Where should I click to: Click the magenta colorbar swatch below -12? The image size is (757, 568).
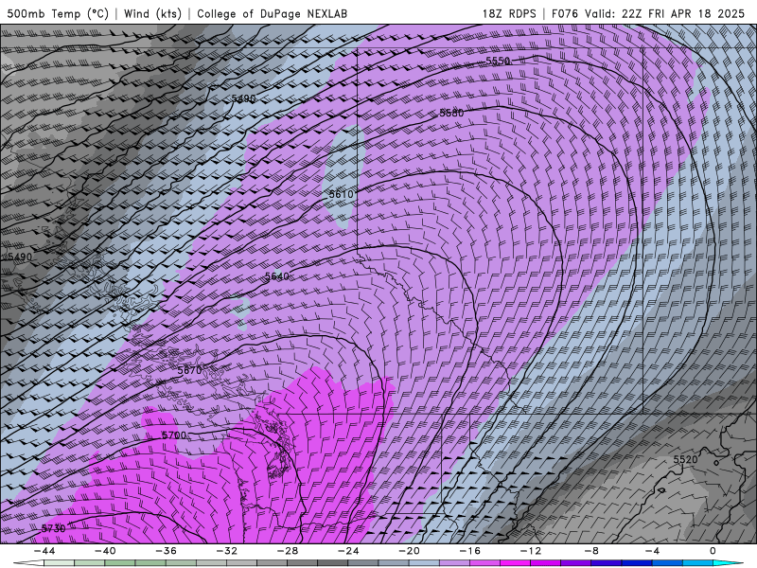(515, 563)
